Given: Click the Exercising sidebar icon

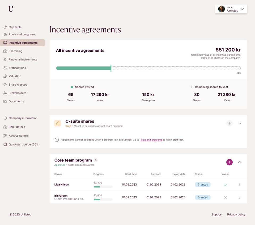Looking at the screenshot, I should (5, 51).
